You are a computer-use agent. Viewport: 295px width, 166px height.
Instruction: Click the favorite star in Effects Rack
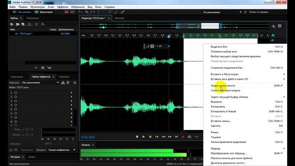point(75,83)
